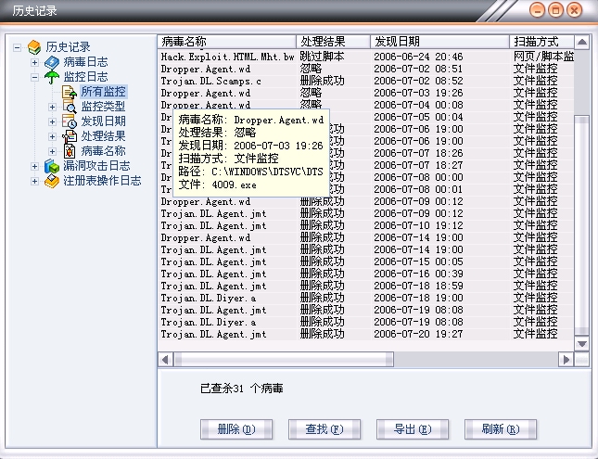This screenshot has width=598, height=459.
Task: Expand the 处理结果 tree node
Action: click(52, 137)
